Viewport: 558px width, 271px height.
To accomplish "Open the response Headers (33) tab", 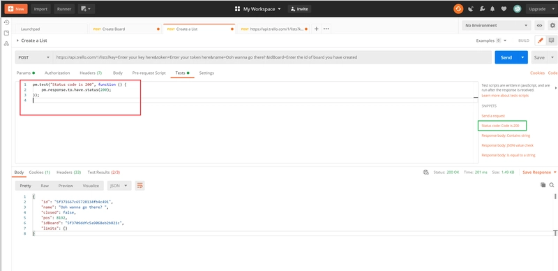I will pyautogui.click(x=68, y=172).
